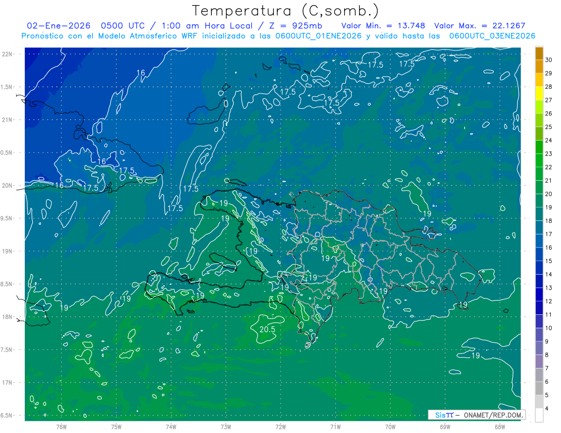The height and width of the screenshot is (433, 561).
Task: Click the '13' color scale label
Action: click(x=548, y=288)
